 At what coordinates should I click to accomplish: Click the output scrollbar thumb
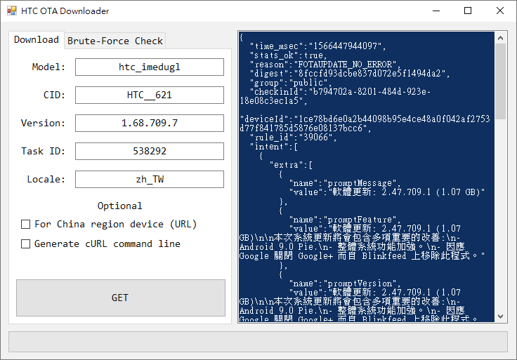[x=501, y=81]
